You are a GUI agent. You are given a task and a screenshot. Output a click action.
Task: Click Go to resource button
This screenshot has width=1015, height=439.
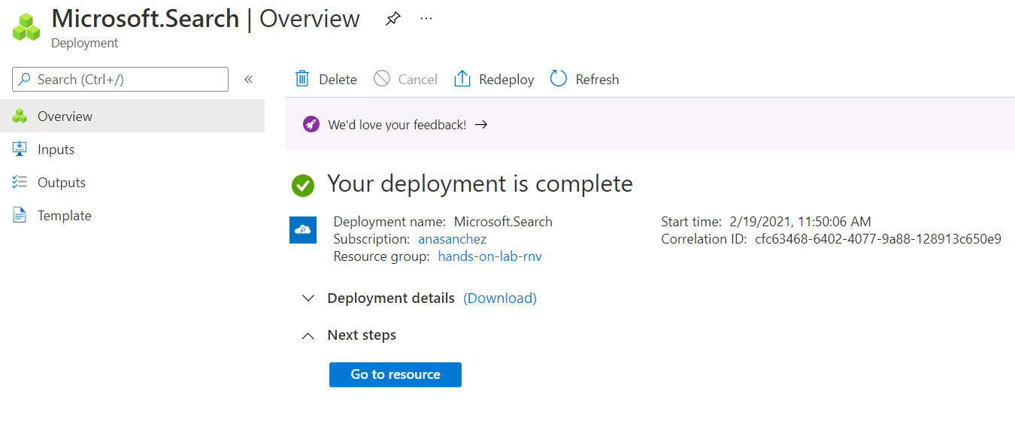pos(395,374)
